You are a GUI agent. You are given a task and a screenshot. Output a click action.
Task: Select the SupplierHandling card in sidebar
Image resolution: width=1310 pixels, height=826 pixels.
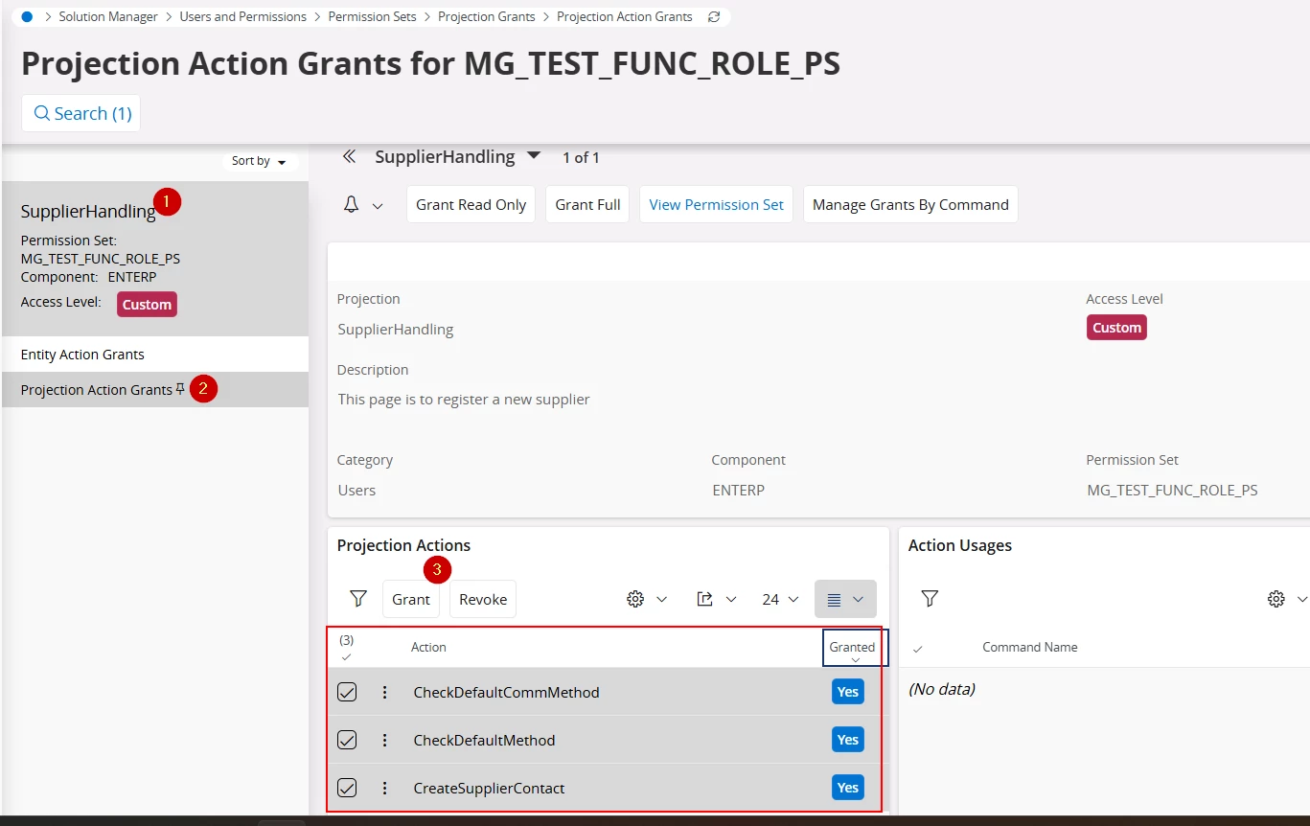click(x=155, y=259)
